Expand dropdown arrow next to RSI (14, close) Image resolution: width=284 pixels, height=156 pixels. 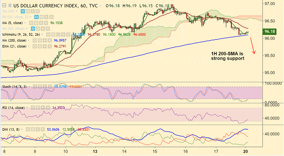tap(27, 108)
